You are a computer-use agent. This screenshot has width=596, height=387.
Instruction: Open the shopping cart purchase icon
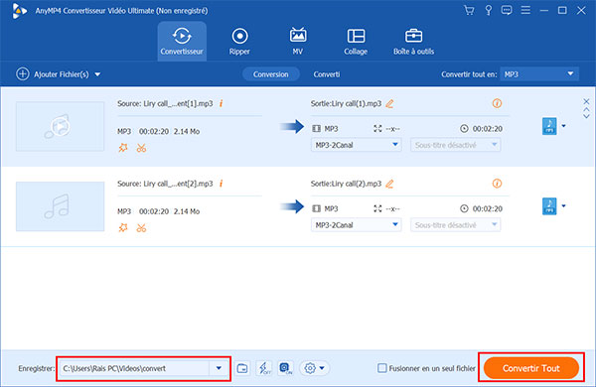pyautogui.click(x=469, y=10)
